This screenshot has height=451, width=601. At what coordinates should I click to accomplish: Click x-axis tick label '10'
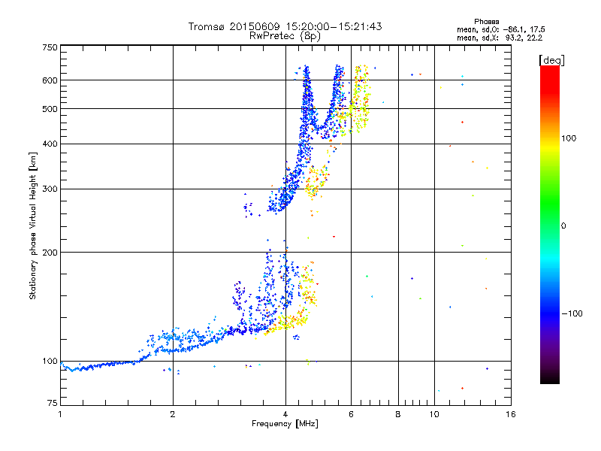[x=434, y=414]
